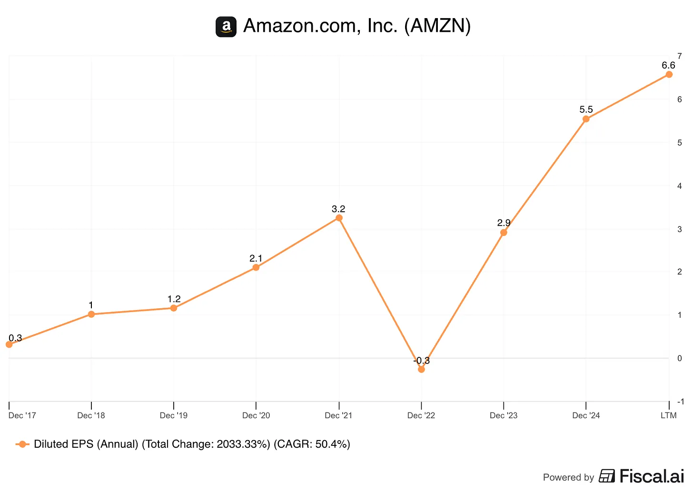Click the negative Dec '22 data point

click(x=421, y=369)
